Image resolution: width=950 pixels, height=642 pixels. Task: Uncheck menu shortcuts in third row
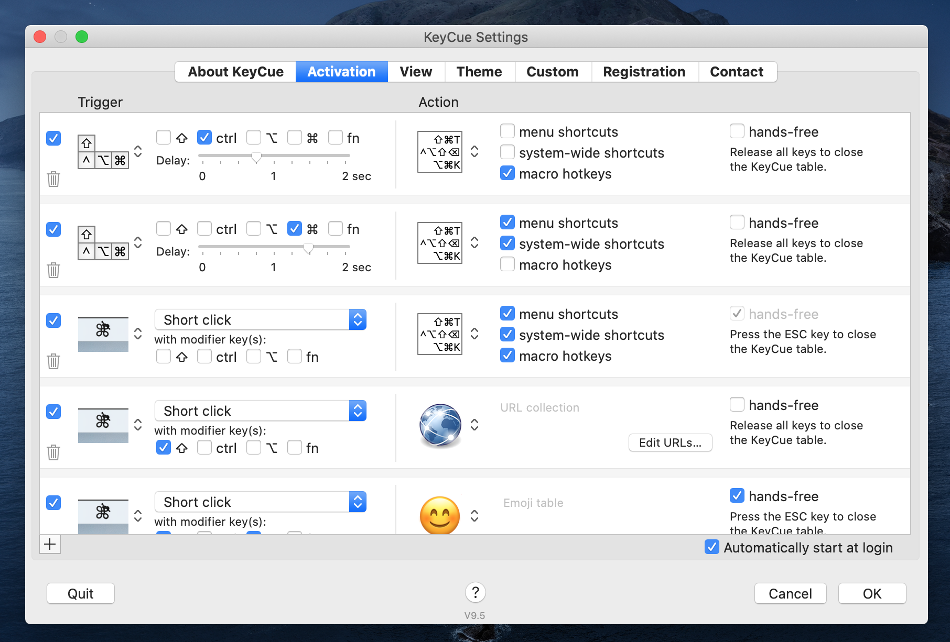click(508, 313)
